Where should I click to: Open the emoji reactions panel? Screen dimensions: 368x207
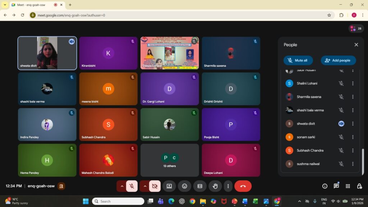[x=184, y=186]
